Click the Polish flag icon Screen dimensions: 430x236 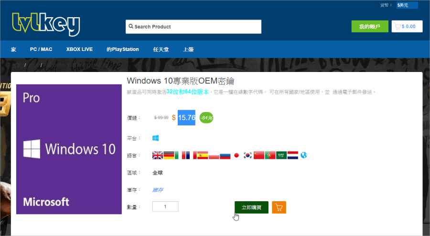[x=214, y=155]
